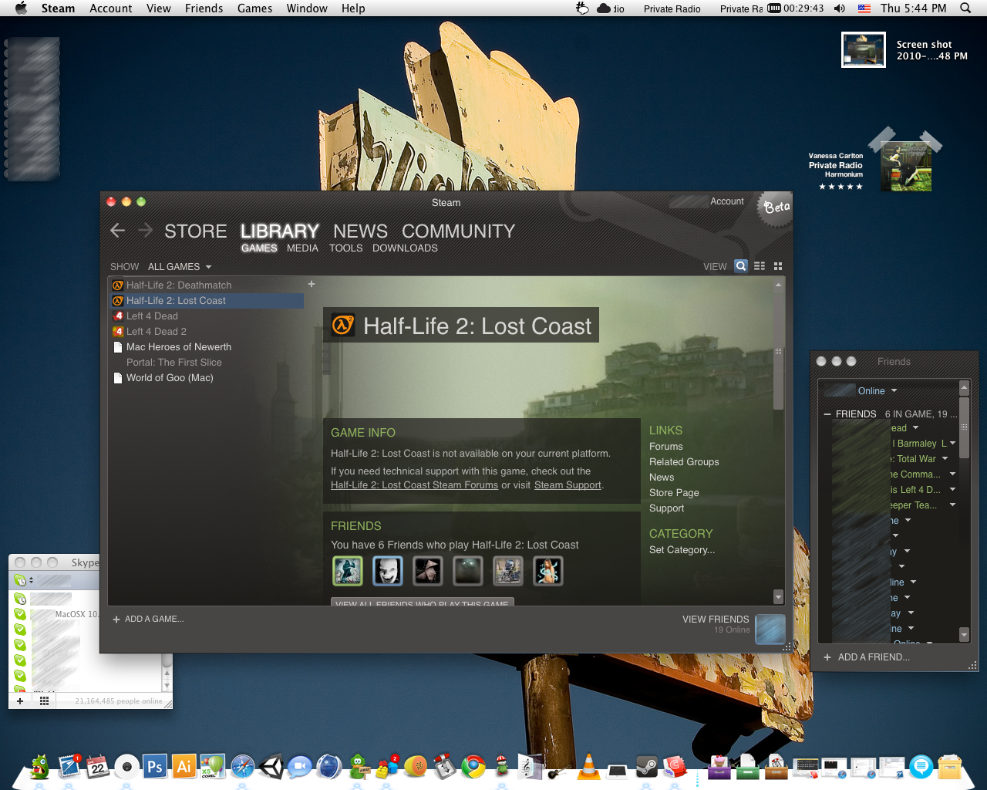Switch to the COMMUNITY tab
Image resolution: width=987 pixels, height=790 pixels.
click(x=458, y=231)
